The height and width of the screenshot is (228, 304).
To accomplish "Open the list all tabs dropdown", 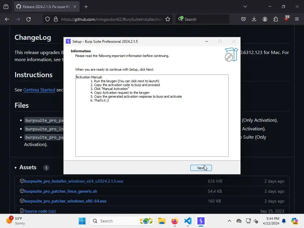I will click(x=245, y=7).
